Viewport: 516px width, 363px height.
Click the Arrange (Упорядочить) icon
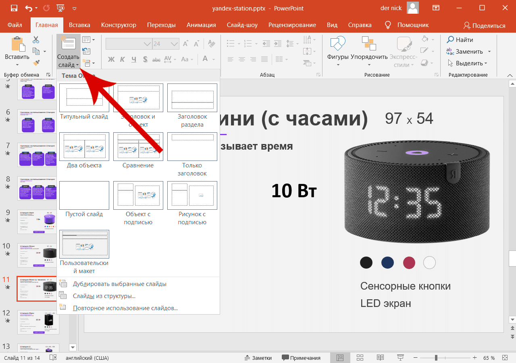[369, 44]
